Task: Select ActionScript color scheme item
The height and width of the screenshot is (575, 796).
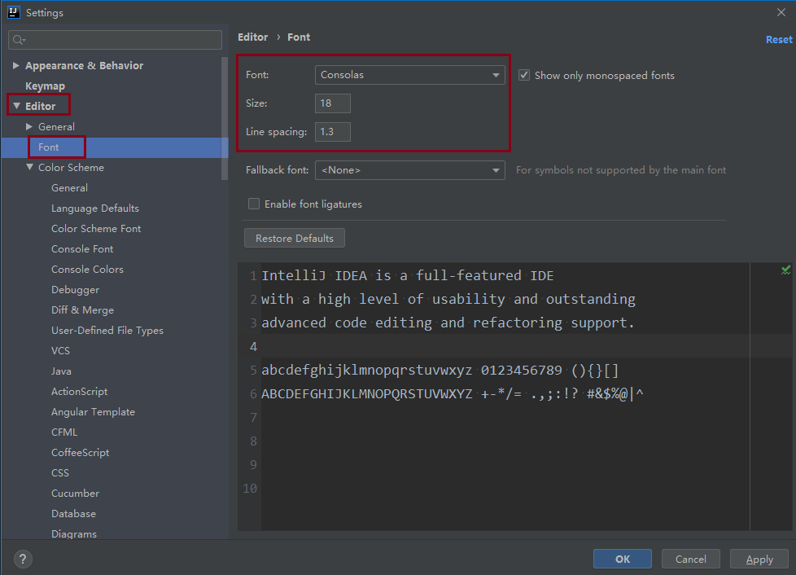Action: [79, 391]
